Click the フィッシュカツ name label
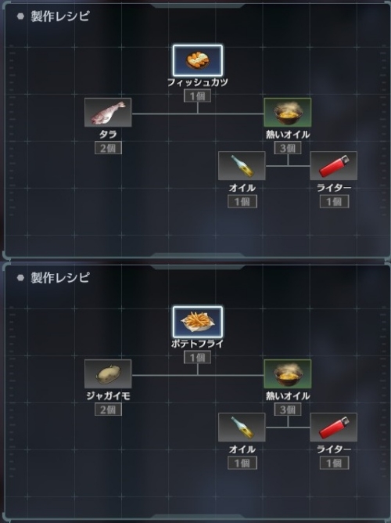The height and width of the screenshot is (523, 391). [x=198, y=82]
